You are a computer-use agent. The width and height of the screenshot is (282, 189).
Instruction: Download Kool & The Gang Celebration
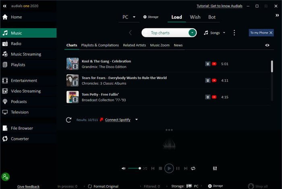(x=208, y=64)
